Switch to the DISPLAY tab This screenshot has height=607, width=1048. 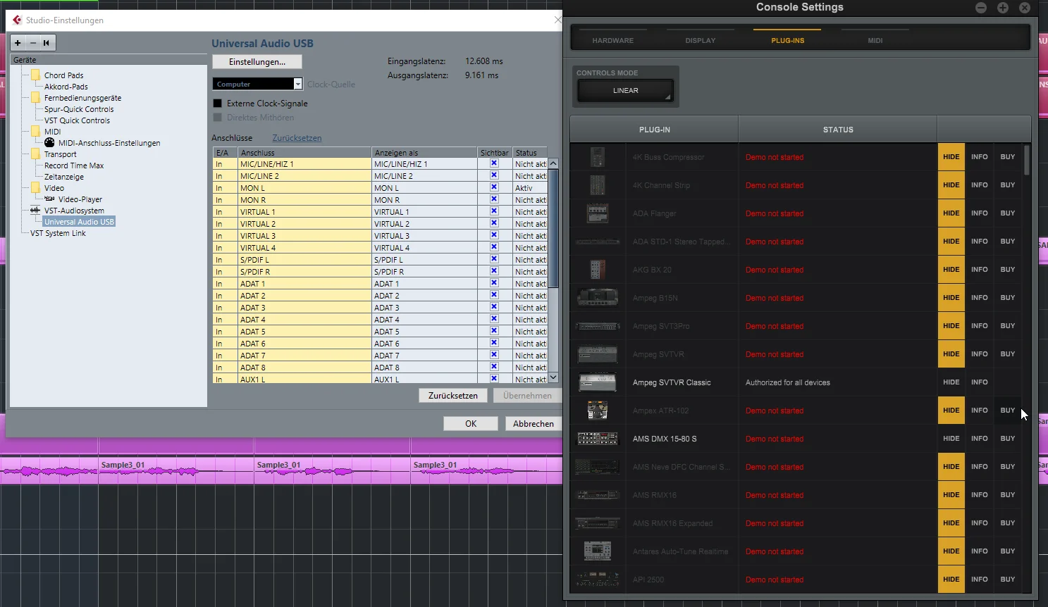pyautogui.click(x=701, y=40)
